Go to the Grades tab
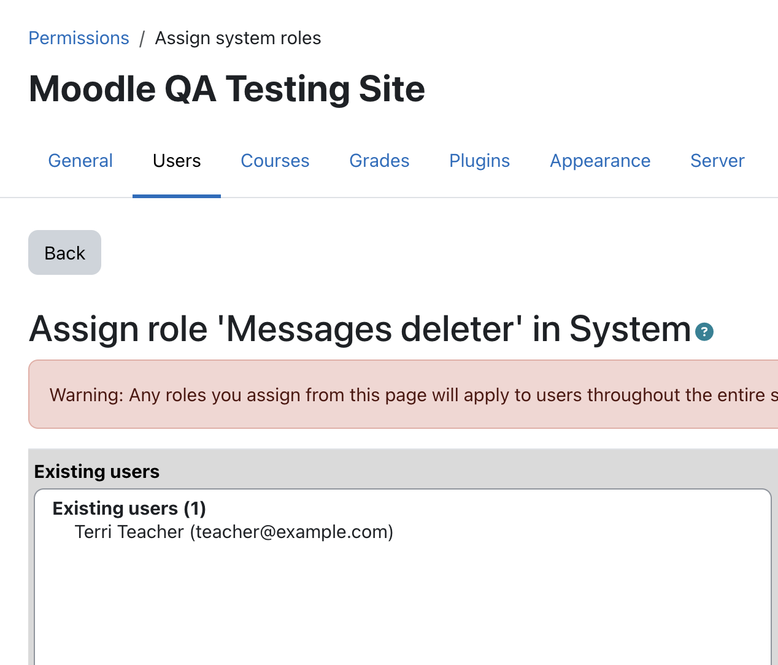 pyautogui.click(x=379, y=161)
